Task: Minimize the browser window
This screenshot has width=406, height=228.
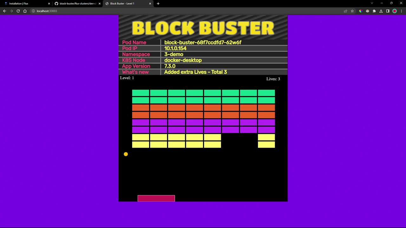Action: click(x=382, y=3)
